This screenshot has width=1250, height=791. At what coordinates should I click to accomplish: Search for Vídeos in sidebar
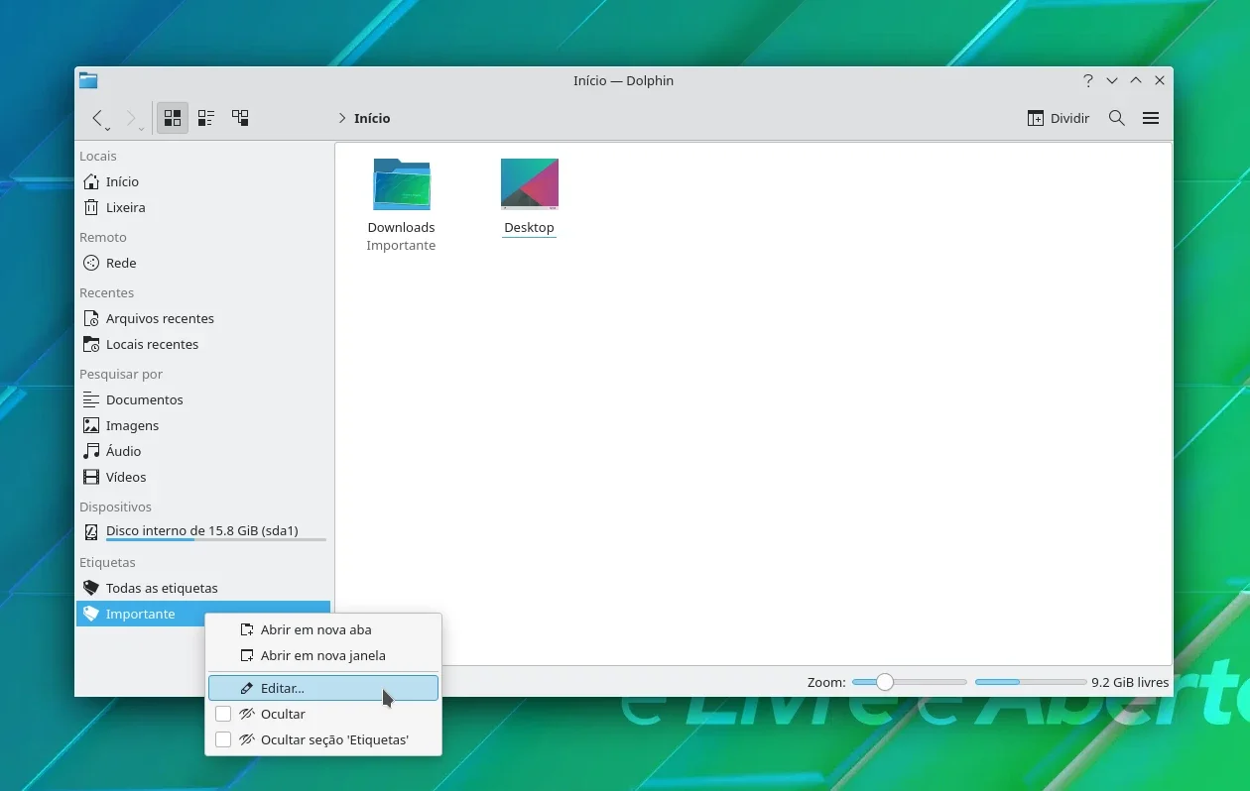(203, 477)
